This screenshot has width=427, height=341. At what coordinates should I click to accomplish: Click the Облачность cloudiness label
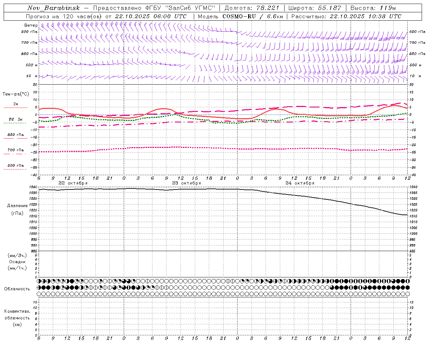(x=17, y=289)
